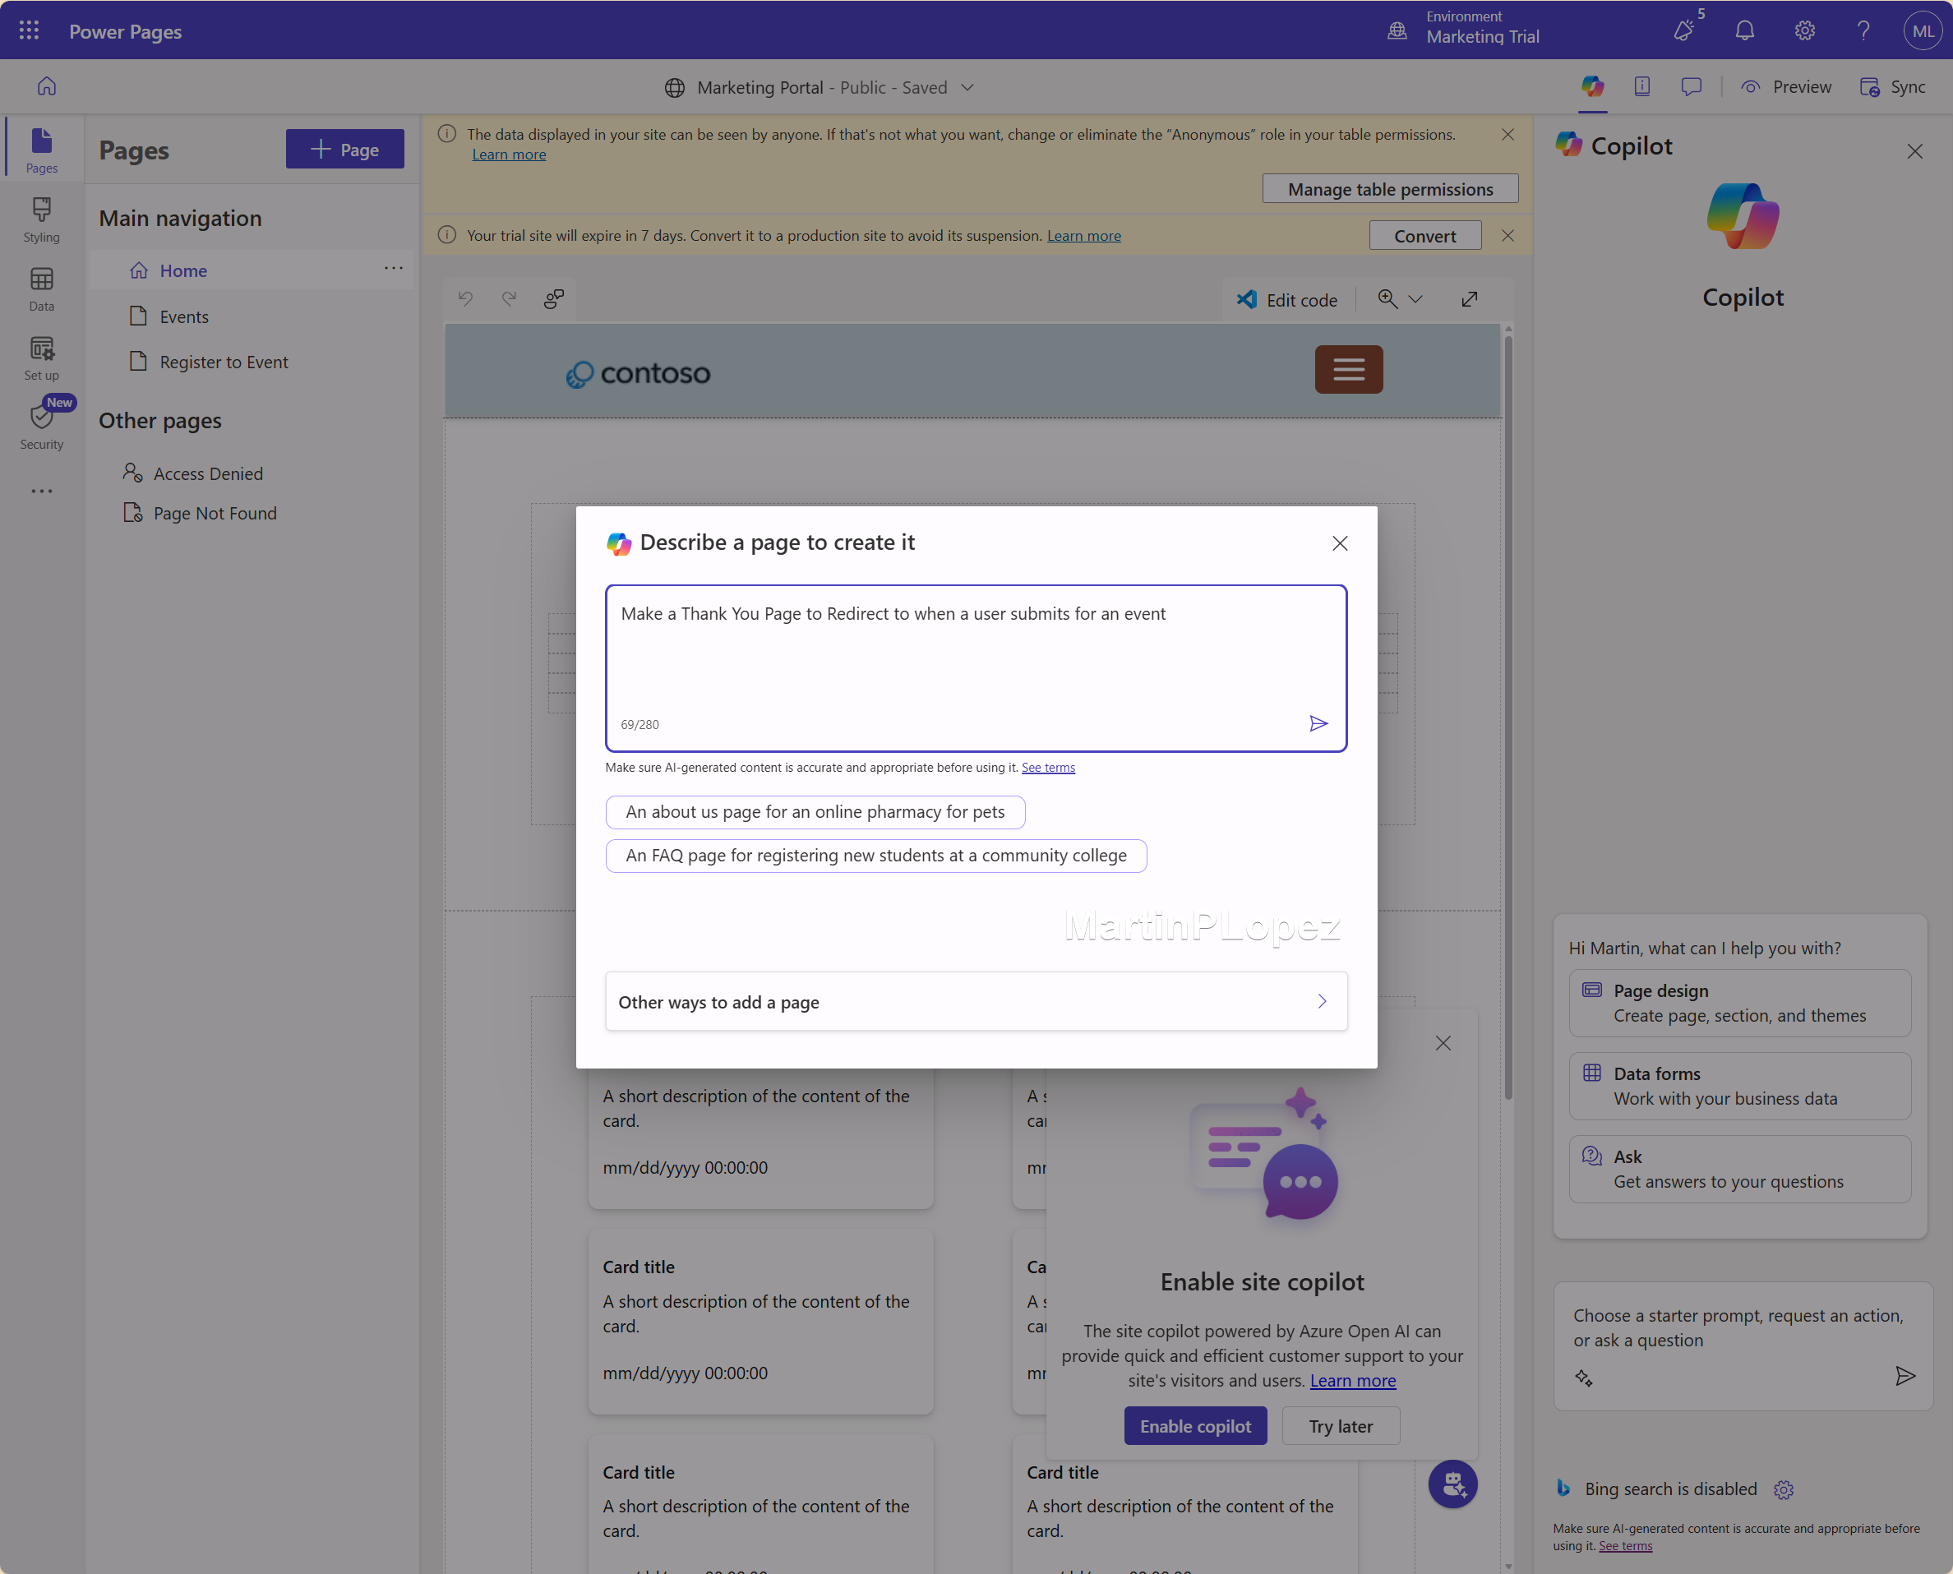Viewport: 1953px width, 1574px height.
Task: Expand the Marketing Portal site dropdown
Action: click(x=967, y=88)
